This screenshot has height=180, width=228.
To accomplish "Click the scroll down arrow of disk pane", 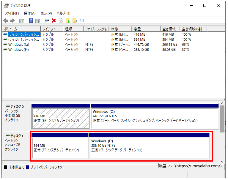I will (222, 162).
